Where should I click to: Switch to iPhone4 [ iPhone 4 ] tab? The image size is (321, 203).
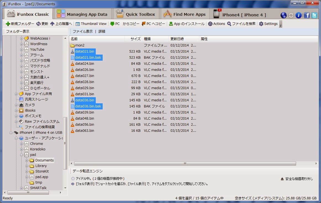coord(240,14)
